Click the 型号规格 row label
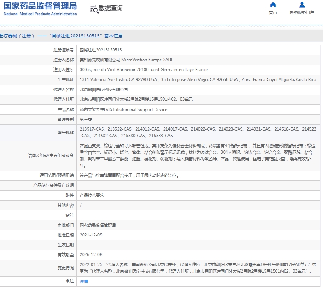Screen dimensions: 323x289 [x=65, y=132]
